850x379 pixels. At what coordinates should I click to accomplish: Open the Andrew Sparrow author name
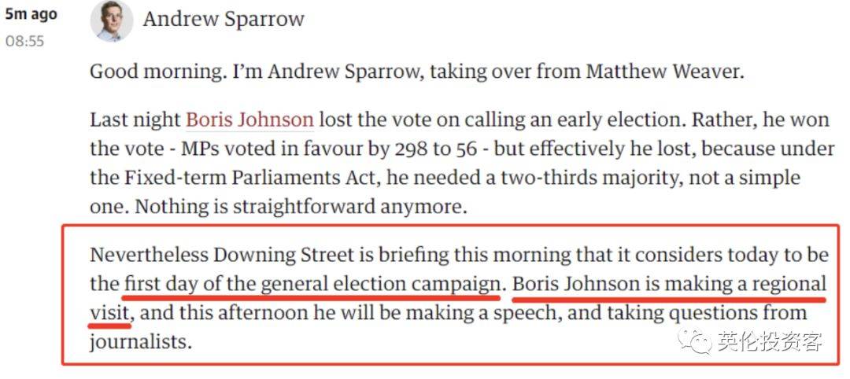(x=224, y=20)
